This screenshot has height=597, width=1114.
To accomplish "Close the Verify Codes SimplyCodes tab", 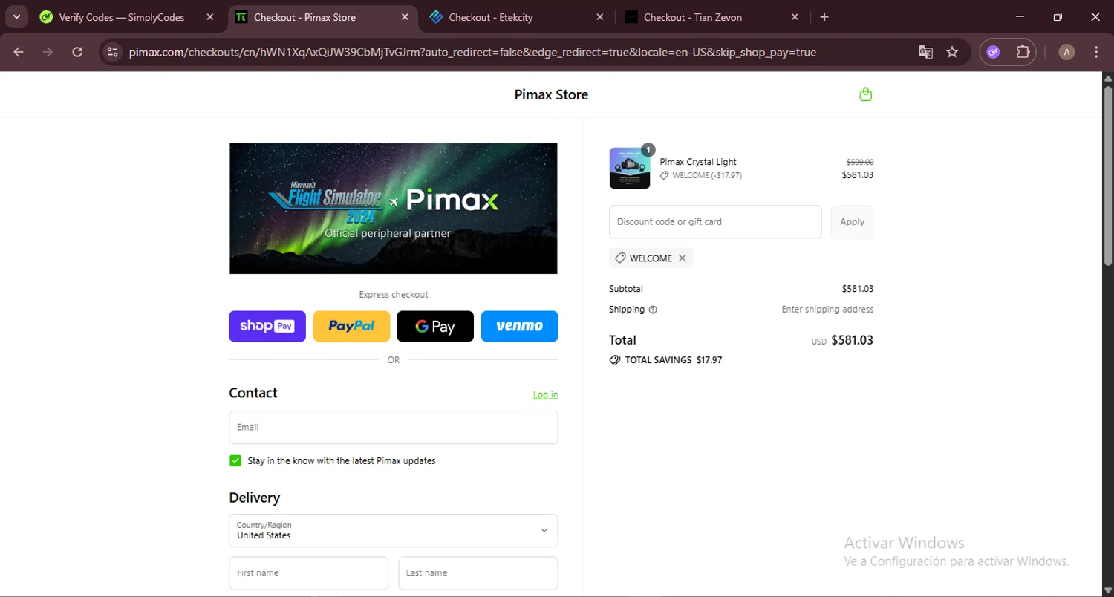I will 210,17.
